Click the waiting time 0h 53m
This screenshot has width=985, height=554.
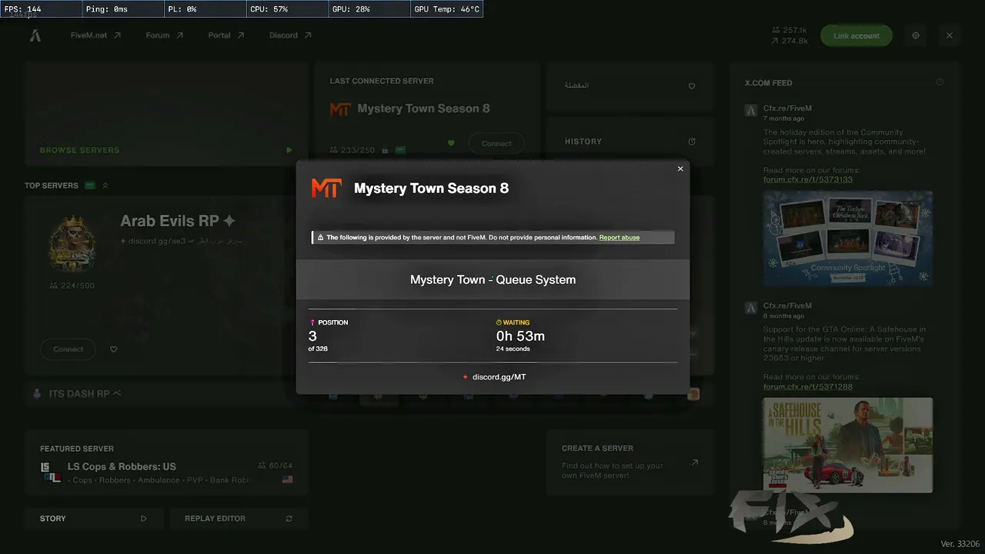520,336
